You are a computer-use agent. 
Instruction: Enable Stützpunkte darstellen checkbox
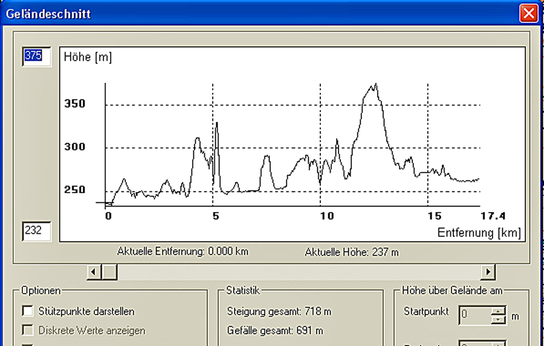tap(27, 312)
